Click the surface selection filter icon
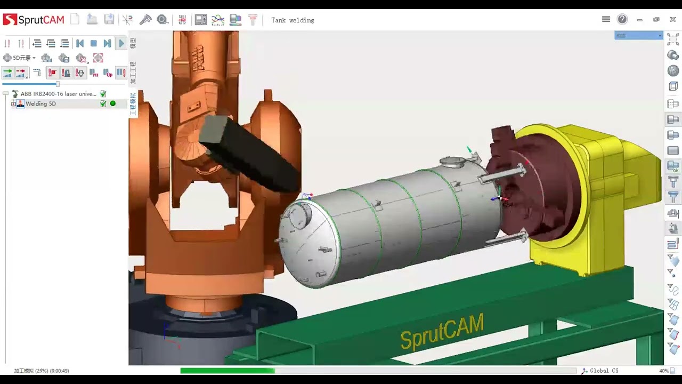Image resolution: width=682 pixels, height=384 pixels. pyautogui.click(x=673, y=260)
